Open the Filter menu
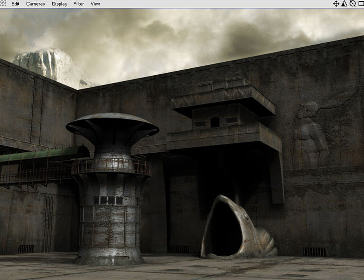Viewport: 364px width, 280px height. point(78,4)
